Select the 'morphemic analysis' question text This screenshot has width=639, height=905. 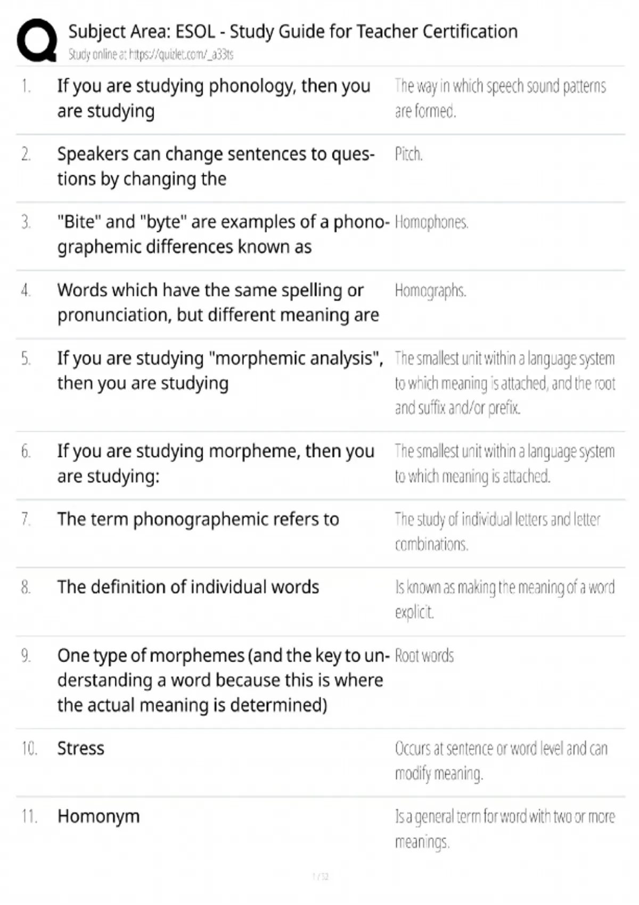coord(220,371)
